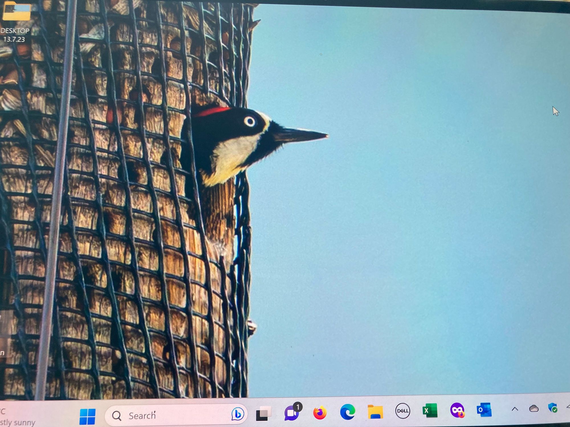Click the taskbar Search box
Screen dimensions: 570x427
[x=171, y=416]
